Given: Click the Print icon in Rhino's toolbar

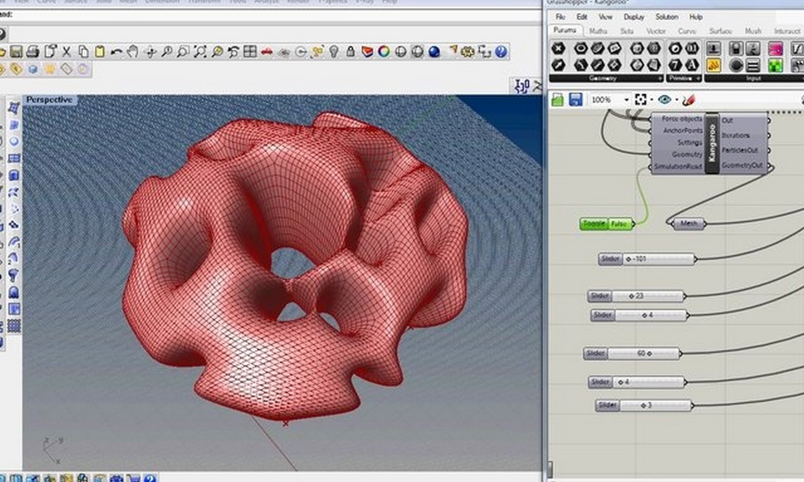Looking at the screenshot, I should pos(33,51).
